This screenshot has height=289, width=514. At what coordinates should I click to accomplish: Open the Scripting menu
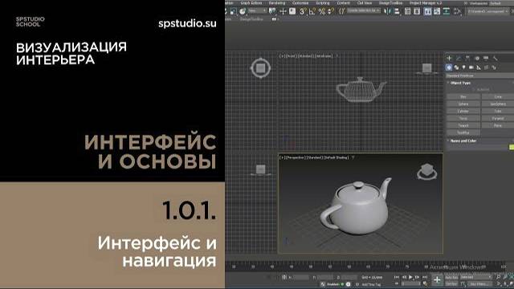[x=323, y=3]
